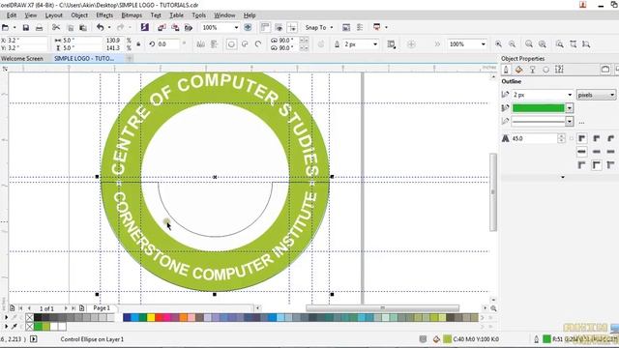Open Summary tab in Object Properties
This screenshot has width=619, height=348.
[559, 70]
